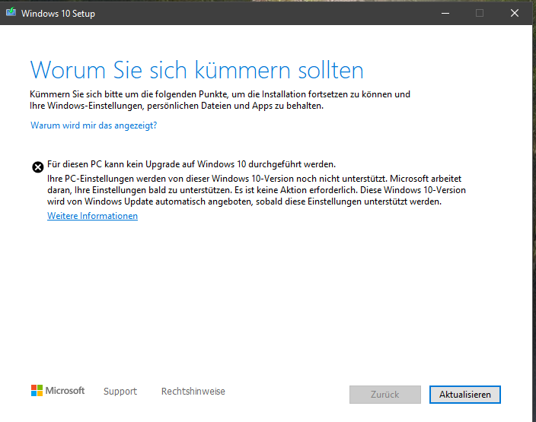This screenshot has width=536, height=422.
Task: Minimize the Windows 10 Setup window
Action: [445, 13]
